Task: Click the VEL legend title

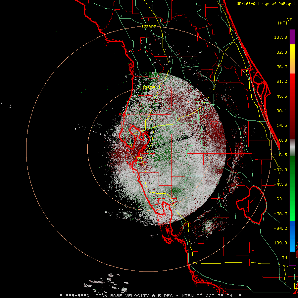Action: pyautogui.click(x=291, y=20)
